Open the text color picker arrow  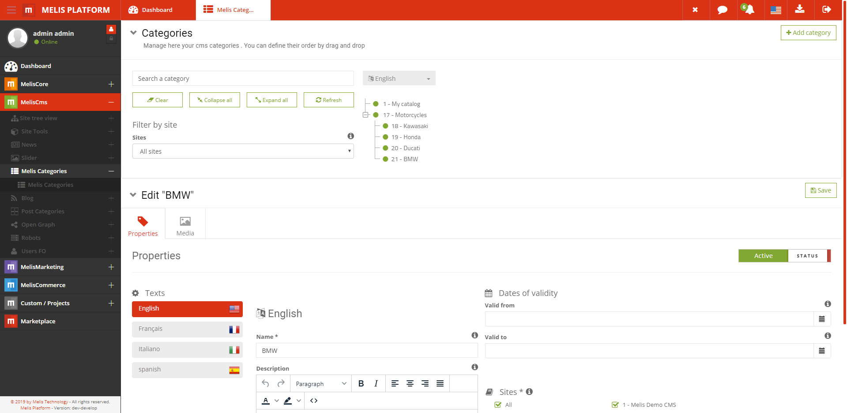click(277, 401)
